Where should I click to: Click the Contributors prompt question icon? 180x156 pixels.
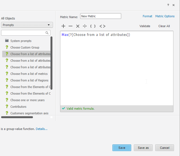pos(7,106)
